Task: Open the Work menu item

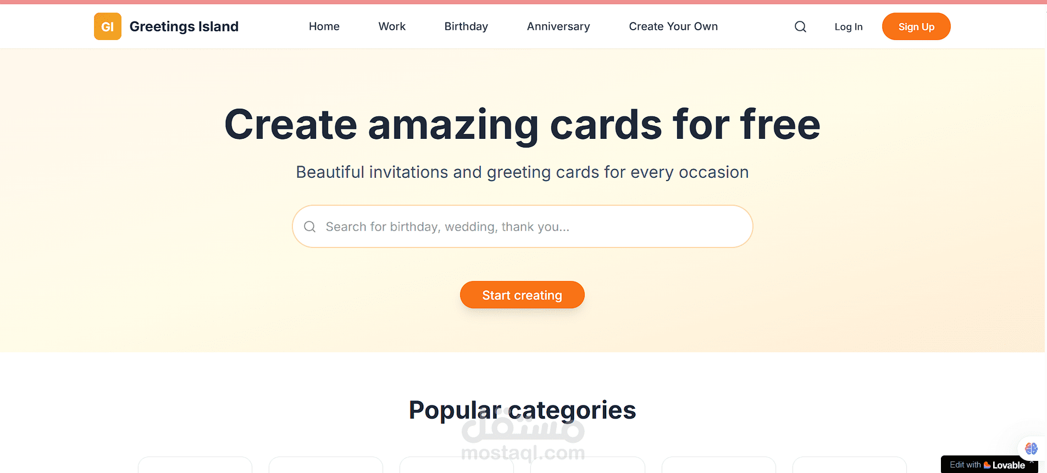Action: [392, 26]
